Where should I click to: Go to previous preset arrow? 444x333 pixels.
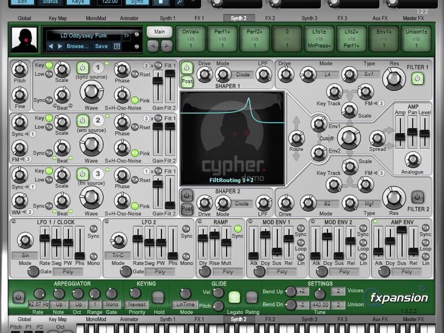coord(51,46)
